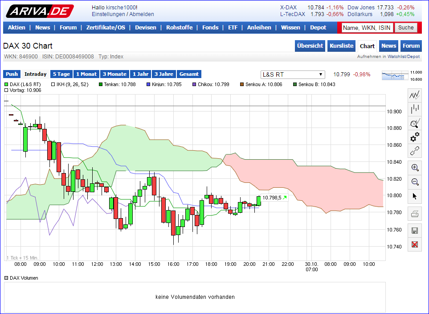This screenshot has width=429, height=314.
Task: Click the Name, WKN, ISIN search field
Action: tap(368, 27)
